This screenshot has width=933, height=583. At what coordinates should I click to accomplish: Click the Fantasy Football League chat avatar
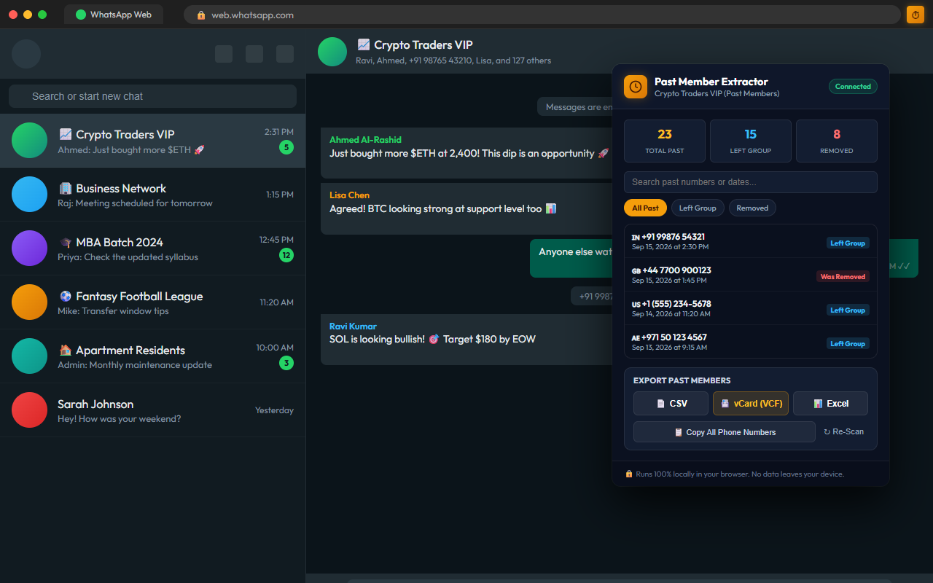click(29, 302)
